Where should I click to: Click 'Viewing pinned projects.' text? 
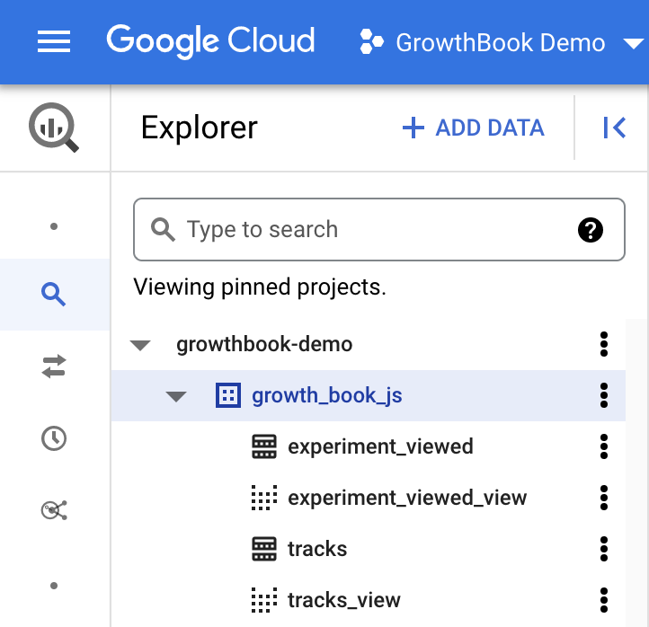point(260,287)
